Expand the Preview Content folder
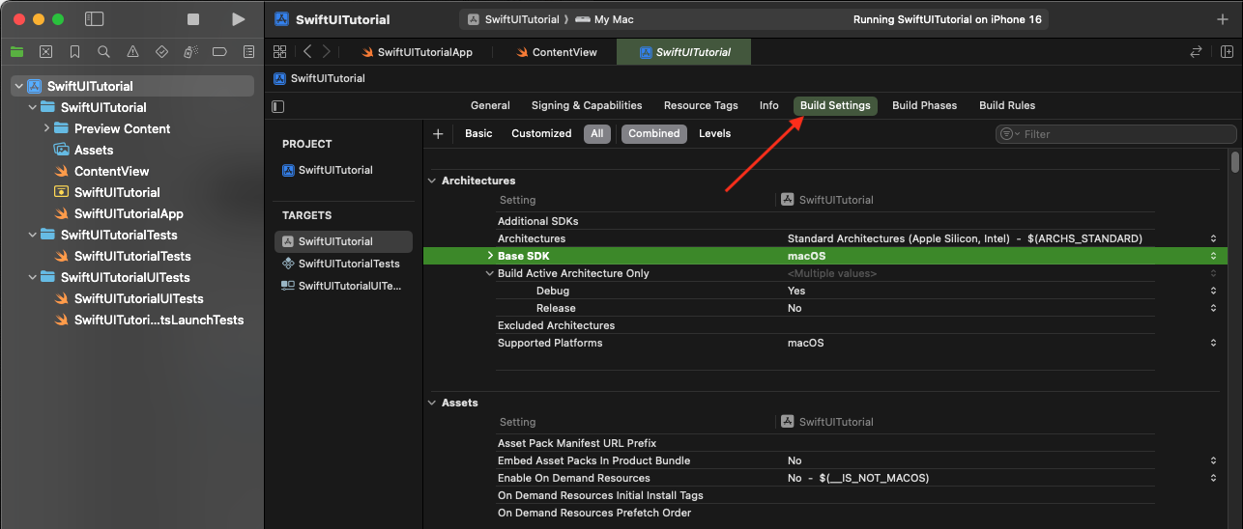Viewport: 1243px width, 529px height. 46,128
